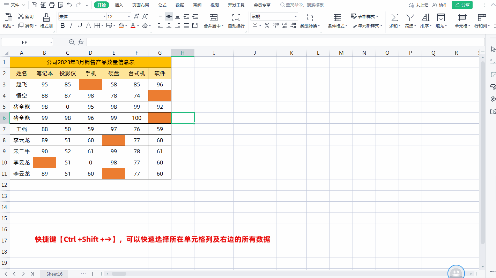Click the Sheet16 sheet tab
Image resolution: width=496 pixels, height=278 pixels.
coord(54,274)
